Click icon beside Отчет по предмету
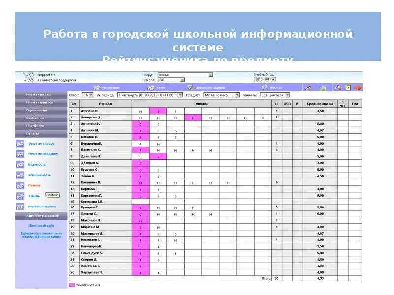Screen dimensions: 394x295 pyautogui.click(x=20, y=154)
